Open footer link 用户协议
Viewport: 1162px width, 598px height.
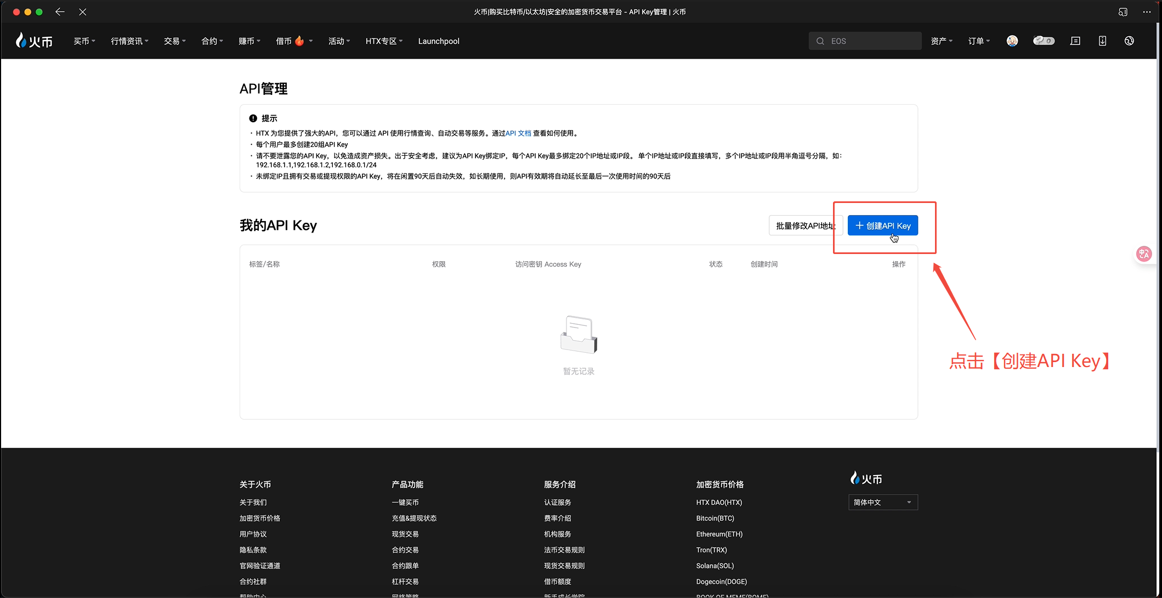[x=253, y=534]
